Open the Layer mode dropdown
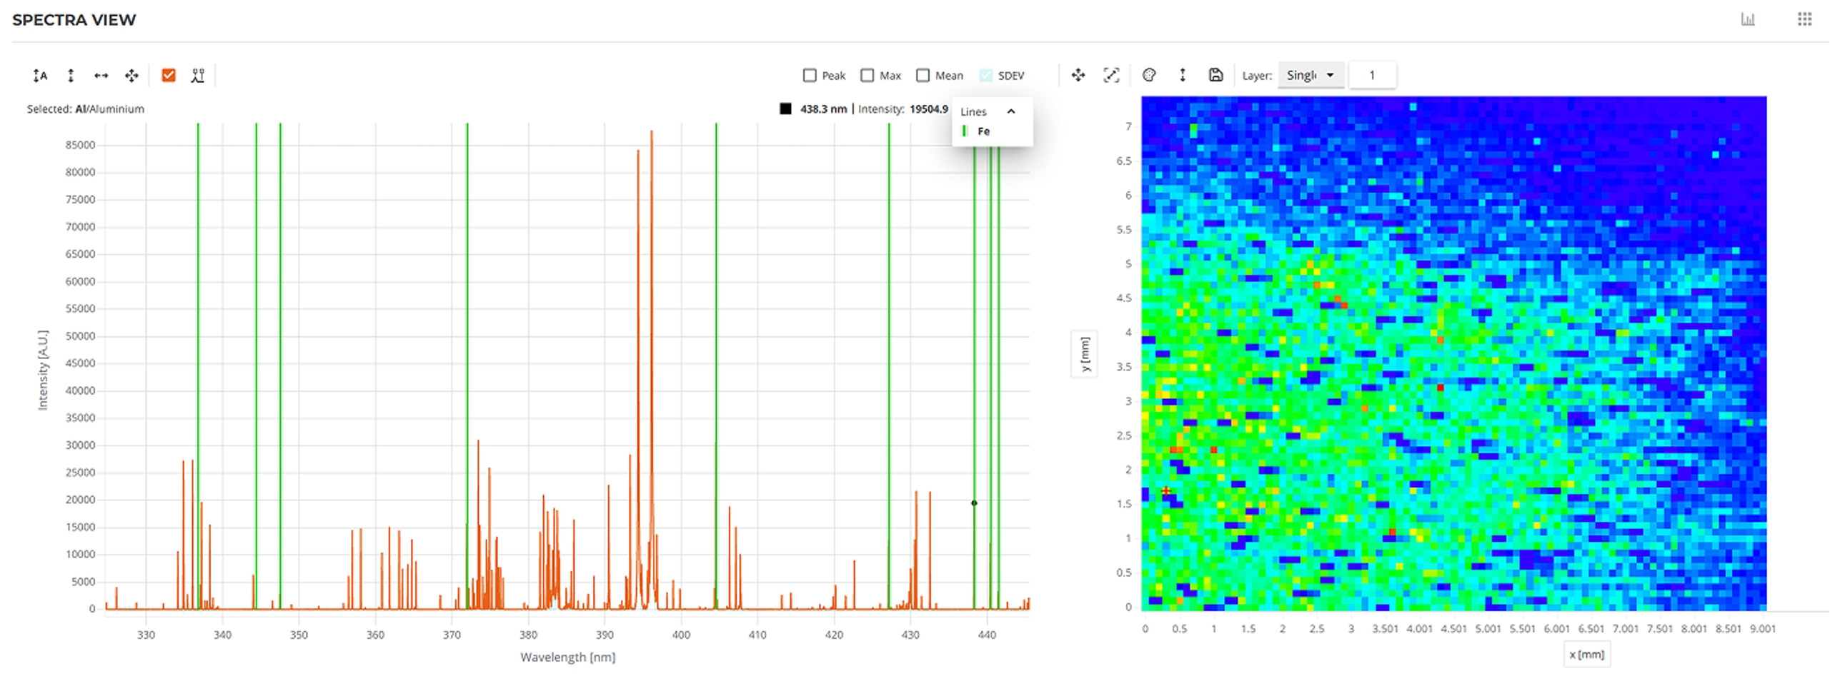 pyautogui.click(x=1310, y=75)
